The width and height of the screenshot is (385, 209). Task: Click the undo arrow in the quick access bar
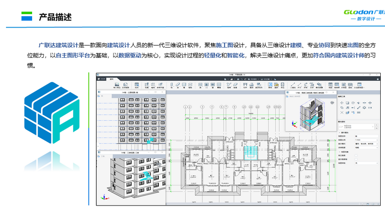coord(242,79)
